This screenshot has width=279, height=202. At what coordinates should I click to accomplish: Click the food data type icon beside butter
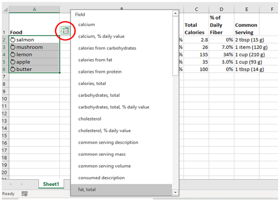pos(13,70)
